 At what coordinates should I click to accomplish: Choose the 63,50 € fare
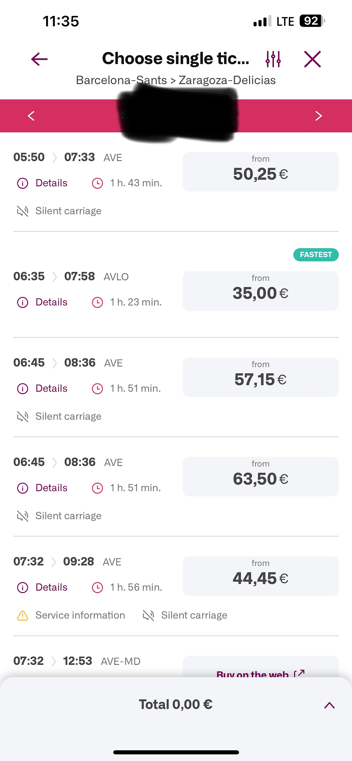260,477
